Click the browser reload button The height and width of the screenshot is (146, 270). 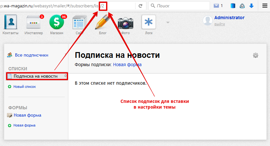141,6
